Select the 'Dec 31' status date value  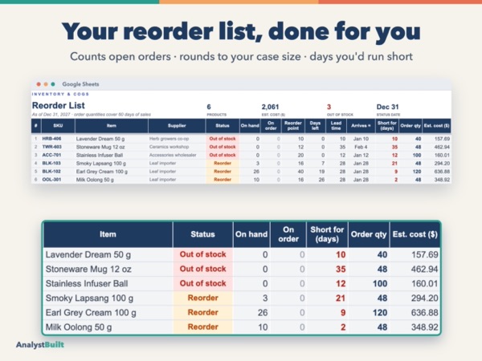coord(388,107)
